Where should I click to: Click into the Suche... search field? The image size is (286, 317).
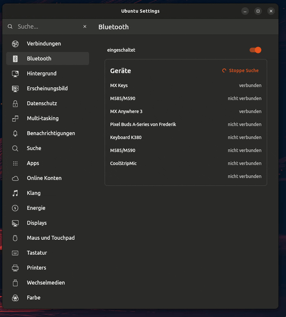(49, 27)
